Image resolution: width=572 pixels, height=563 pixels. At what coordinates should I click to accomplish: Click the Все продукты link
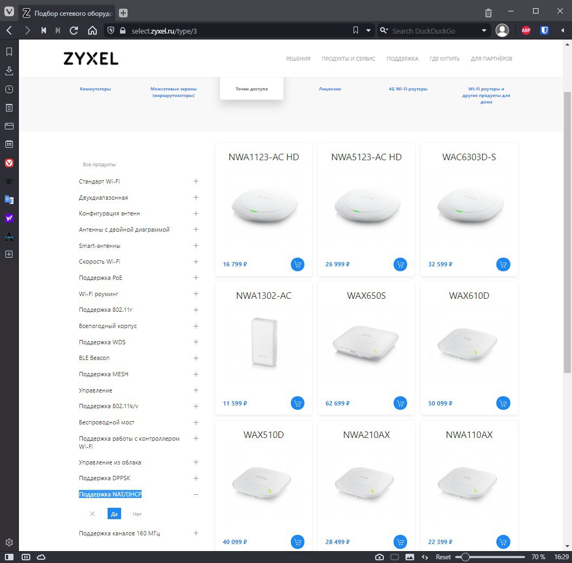[x=99, y=165]
